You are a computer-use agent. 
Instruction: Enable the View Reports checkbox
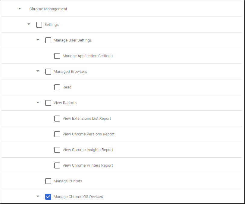[x=48, y=103]
